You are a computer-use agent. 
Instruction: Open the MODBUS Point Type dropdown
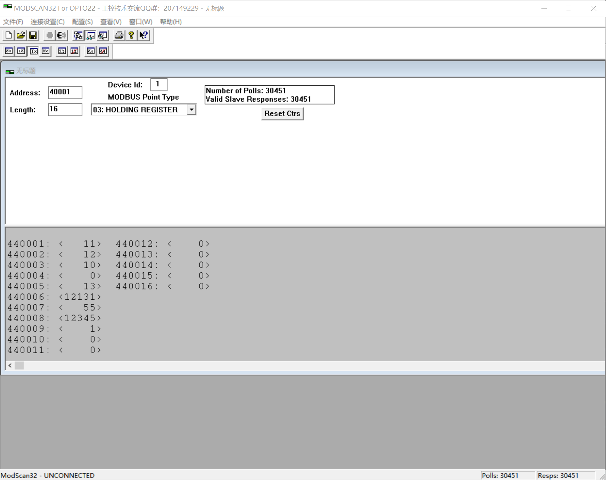coord(192,109)
